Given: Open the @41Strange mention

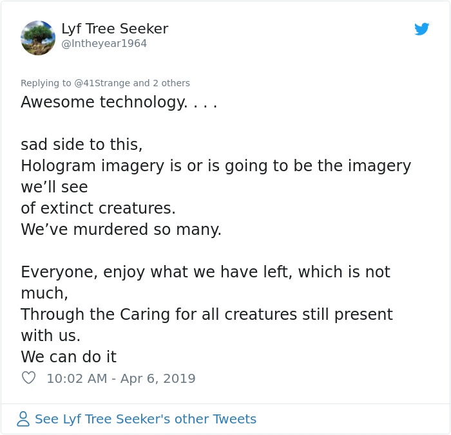Looking at the screenshot, I should (102, 83).
